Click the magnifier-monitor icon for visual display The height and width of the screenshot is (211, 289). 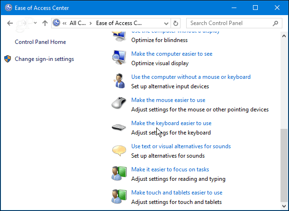pyautogui.click(x=119, y=58)
